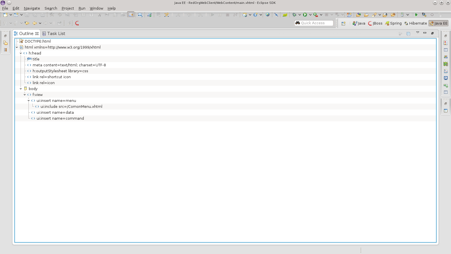Open the Run configurations dropdown arrow
Screen dimensions: 451x254
[310, 15]
